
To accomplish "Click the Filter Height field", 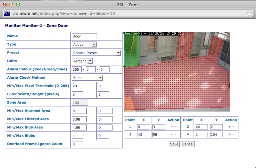I will [103, 94].
